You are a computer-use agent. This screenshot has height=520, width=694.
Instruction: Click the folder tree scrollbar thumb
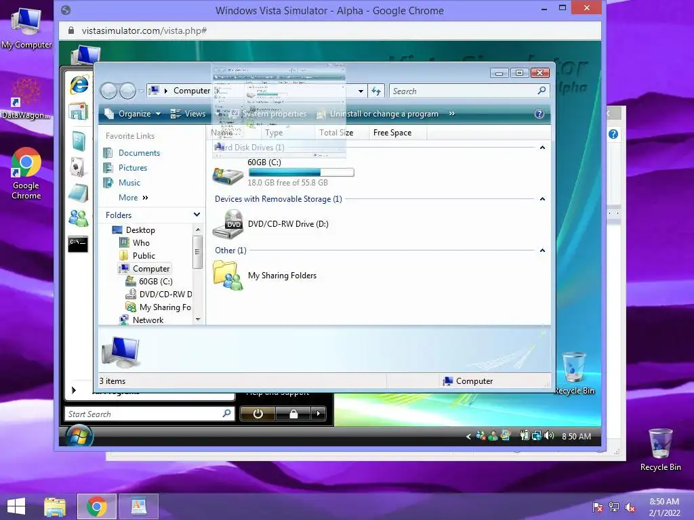(x=197, y=252)
